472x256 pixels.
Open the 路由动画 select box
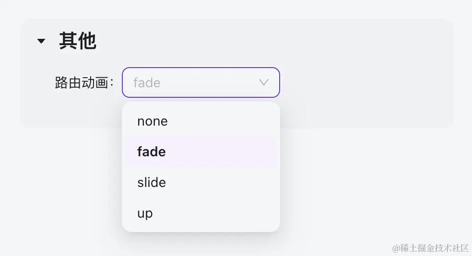[x=201, y=82]
